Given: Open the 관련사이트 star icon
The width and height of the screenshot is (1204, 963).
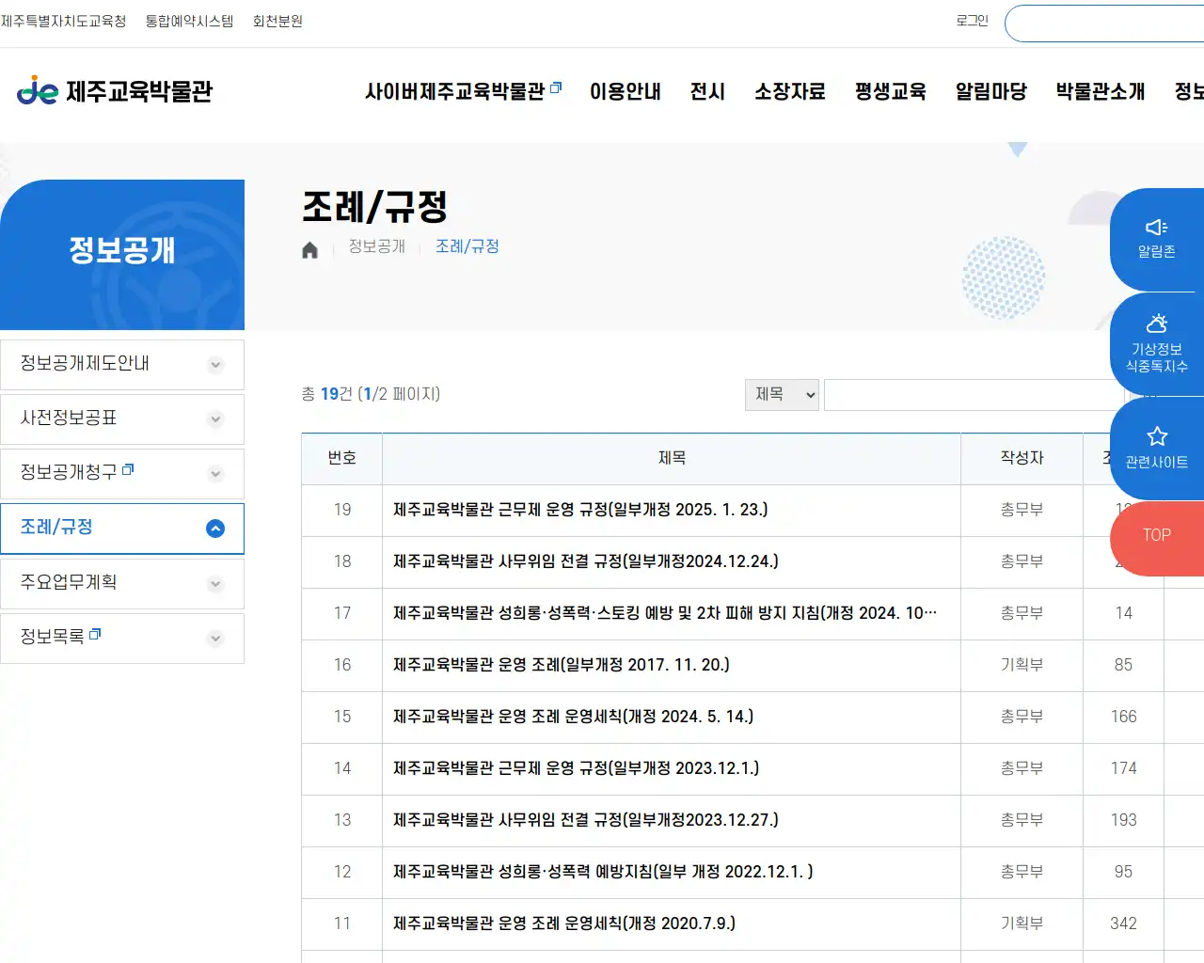Looking at the screenshot, I should click(x=1157, y=449).
